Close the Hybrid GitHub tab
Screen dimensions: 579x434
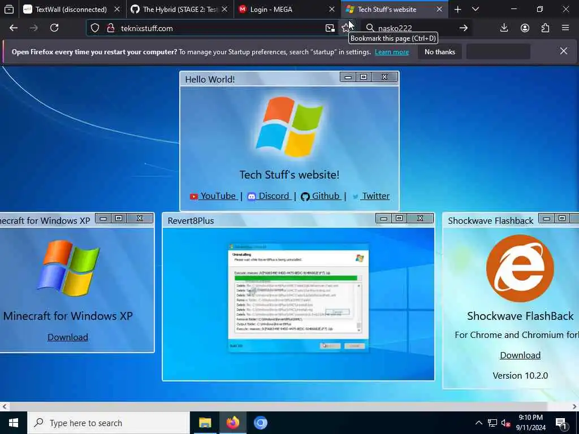[224, 9]
